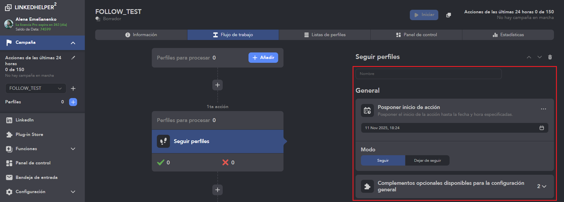
Task: Move action down with the down arrow
Action: point(539,57)
